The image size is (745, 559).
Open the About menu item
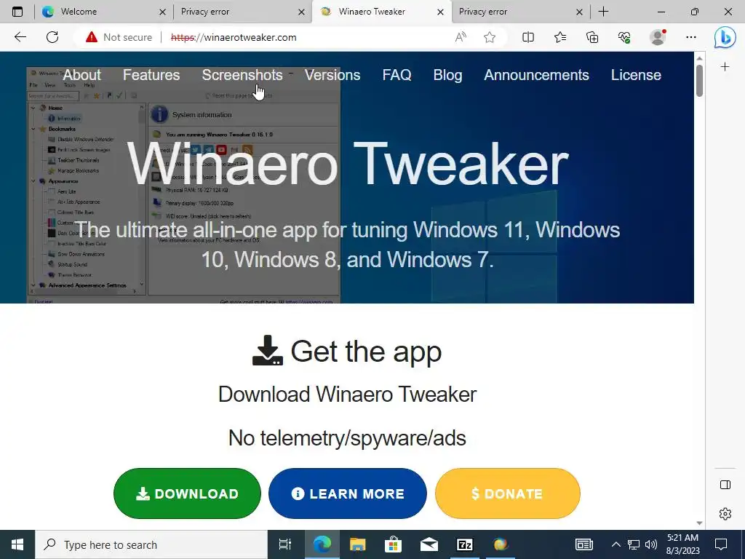click(81, 75)
